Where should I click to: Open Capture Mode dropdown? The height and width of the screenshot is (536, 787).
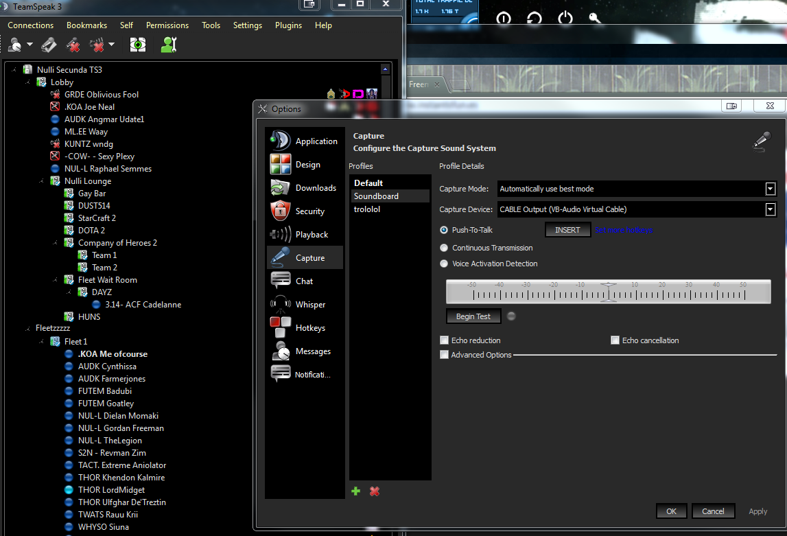click(x=770, y=189)
